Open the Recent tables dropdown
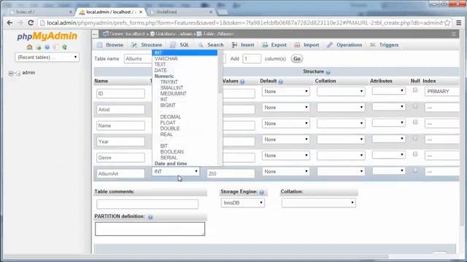 tap(47, 57)
